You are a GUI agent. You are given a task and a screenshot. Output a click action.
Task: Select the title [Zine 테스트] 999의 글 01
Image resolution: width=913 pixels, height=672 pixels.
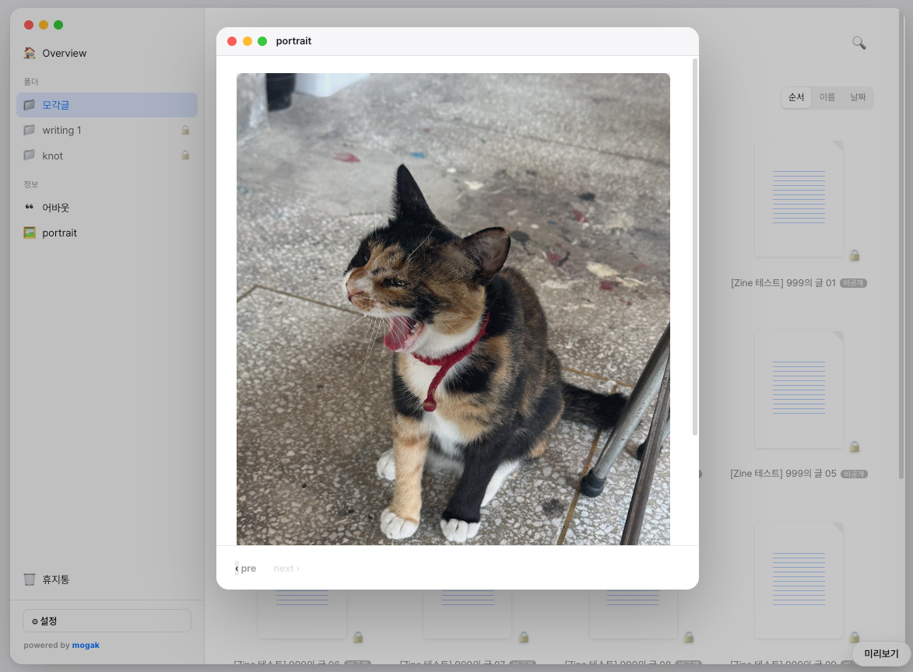click(783, 283)
